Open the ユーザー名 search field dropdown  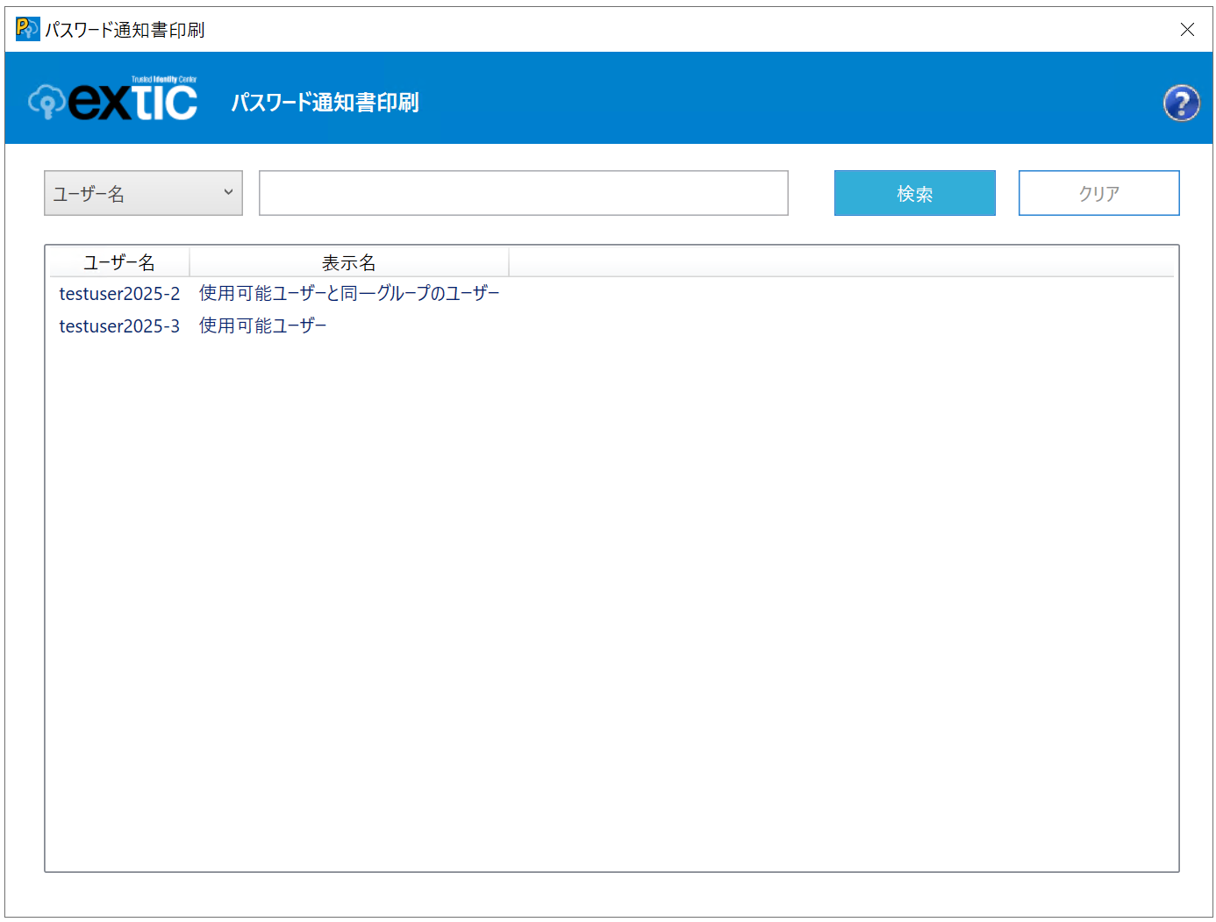[x=143, y=193]
